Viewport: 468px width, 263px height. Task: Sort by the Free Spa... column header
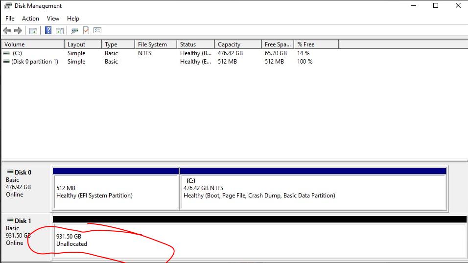pyautogui.click(x=278, y=44)
